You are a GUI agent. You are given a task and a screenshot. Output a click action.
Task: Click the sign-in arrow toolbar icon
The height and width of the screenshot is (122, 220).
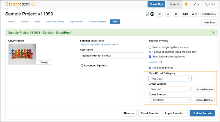tap(160, 14)
